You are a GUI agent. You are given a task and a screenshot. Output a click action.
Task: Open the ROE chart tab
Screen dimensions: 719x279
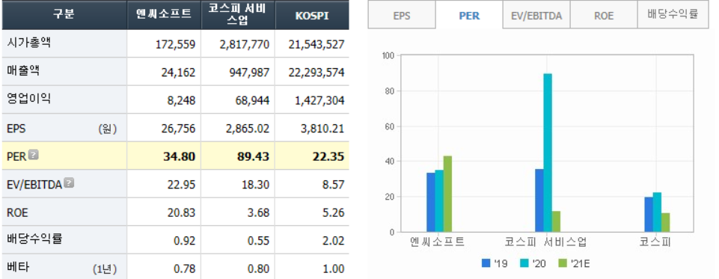(x=604, y=15)
